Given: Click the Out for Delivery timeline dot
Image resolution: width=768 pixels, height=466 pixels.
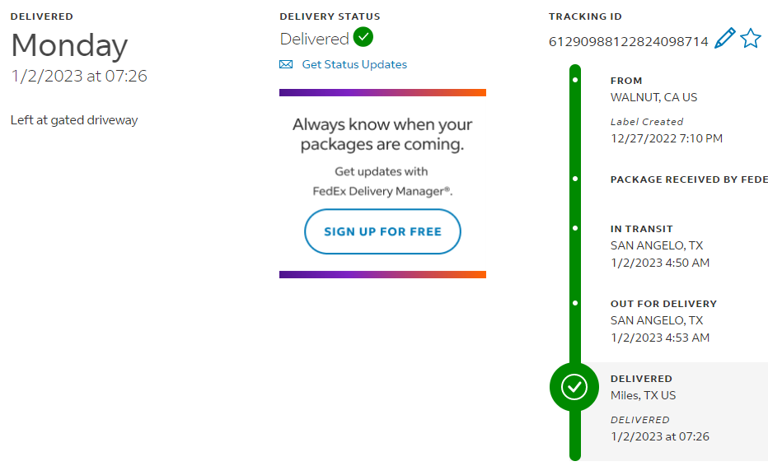Looking at the screenshot, I should (x=575, y=303).
